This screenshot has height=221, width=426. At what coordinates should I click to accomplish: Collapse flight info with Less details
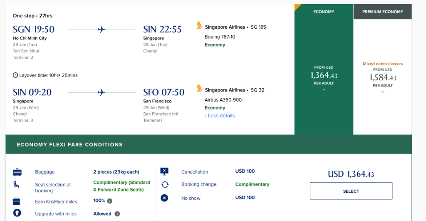tap(220, 116)
